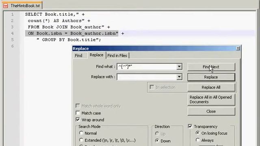
Task: Toggle the In selection checkbox
Action: coord(152,87)
